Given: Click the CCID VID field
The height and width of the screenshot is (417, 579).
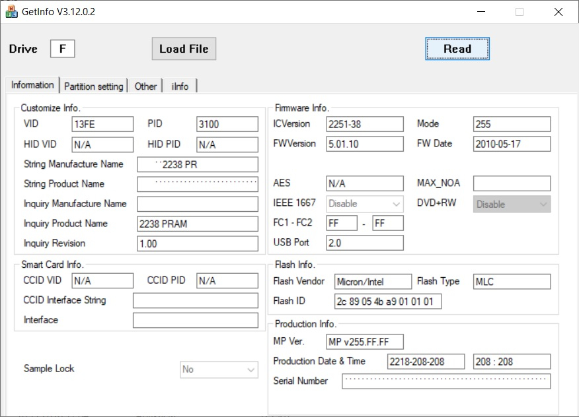Looking at the screenshot, I should point(102,280).
